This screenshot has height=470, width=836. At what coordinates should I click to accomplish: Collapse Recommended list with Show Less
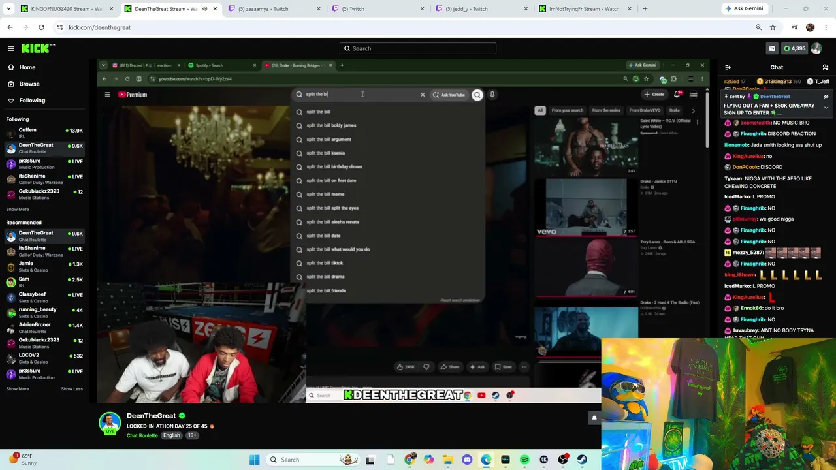click(72, 389)
